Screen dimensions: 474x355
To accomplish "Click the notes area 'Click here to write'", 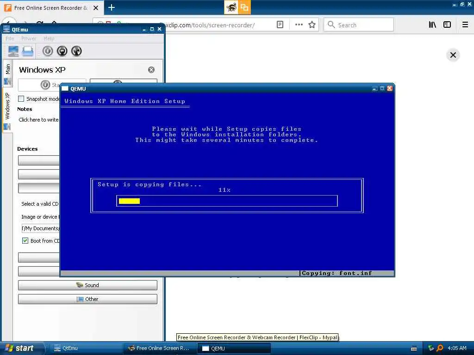I will (x=38, y=120).
